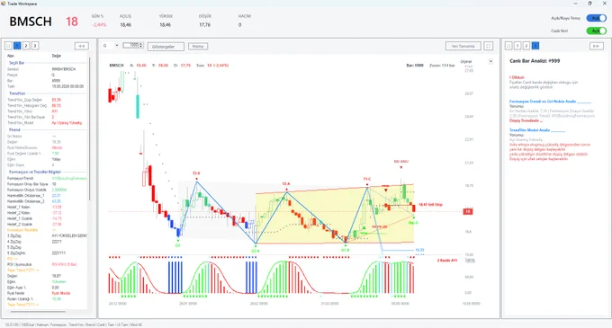Click the Sembol row in left panel
Image resolution: width=612 pixels, height=328 pixels.
click(x=47, y=69)
